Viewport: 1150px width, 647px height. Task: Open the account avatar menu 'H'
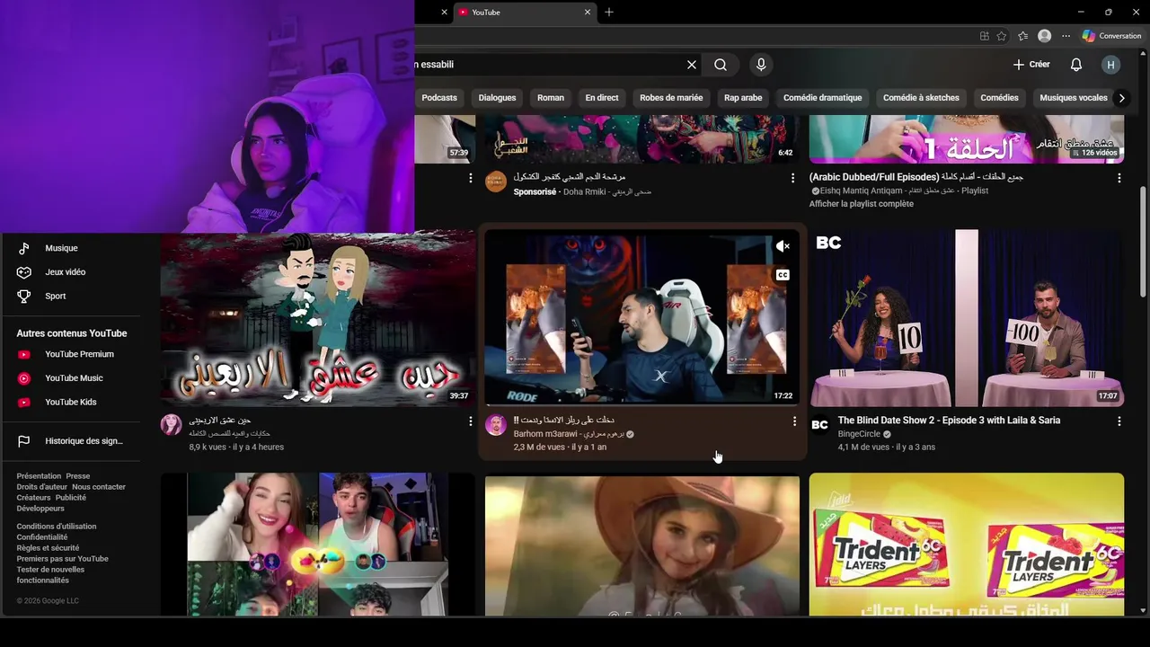click(x=1111, y=65)
